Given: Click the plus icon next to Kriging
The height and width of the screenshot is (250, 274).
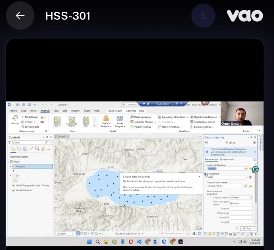Looking at the screenshot, I should point(254,143).
